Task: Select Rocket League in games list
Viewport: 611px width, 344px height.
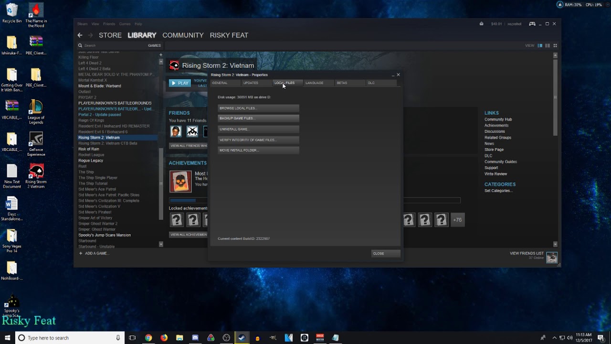Action: [91, 155]
